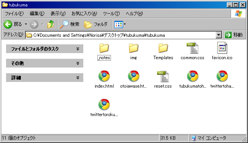
Task: Open the Forward history dropdown arrow
Action: 42,24
